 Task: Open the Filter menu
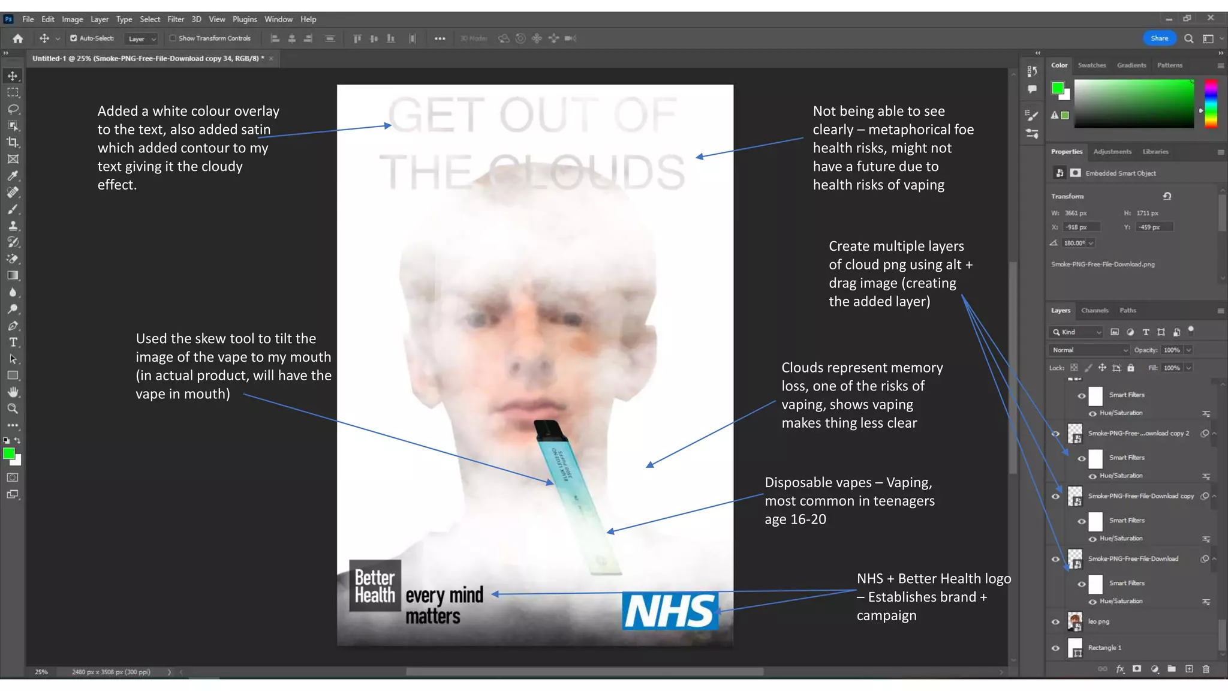point(175,19)
